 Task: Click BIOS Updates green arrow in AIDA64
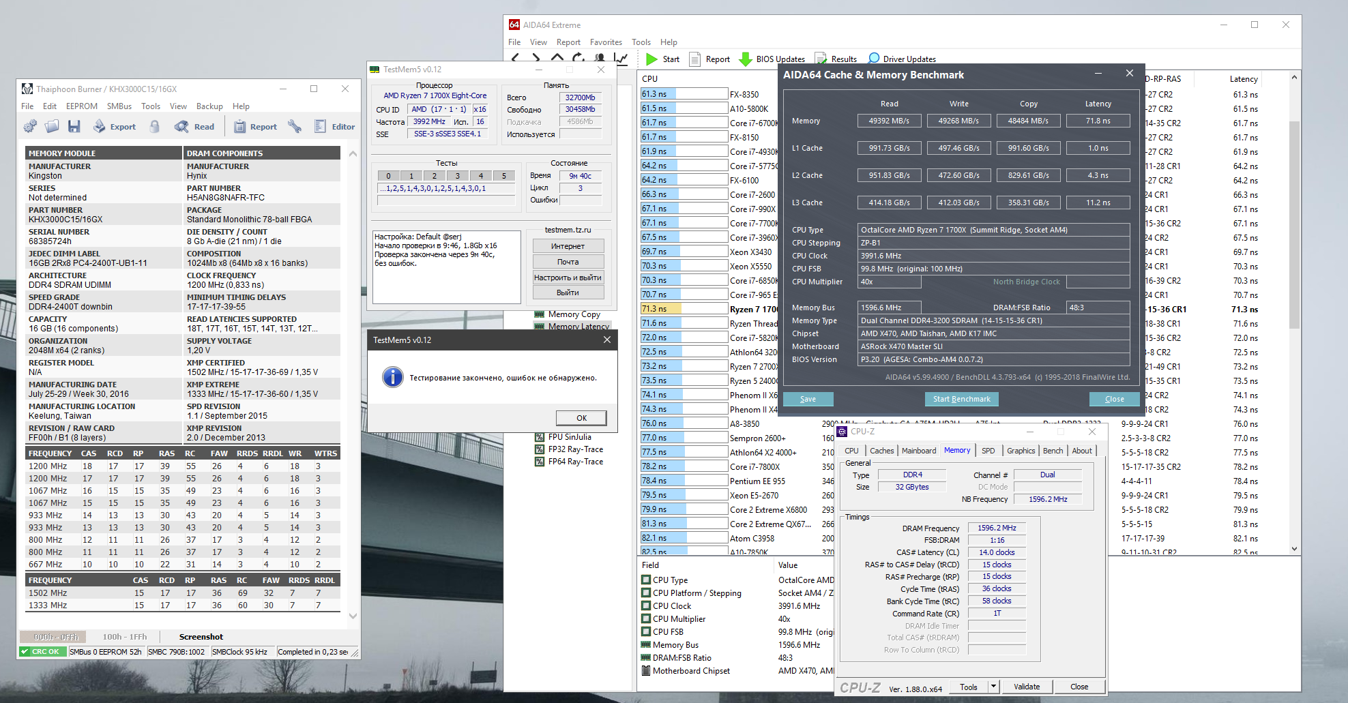tap(746, 59)
